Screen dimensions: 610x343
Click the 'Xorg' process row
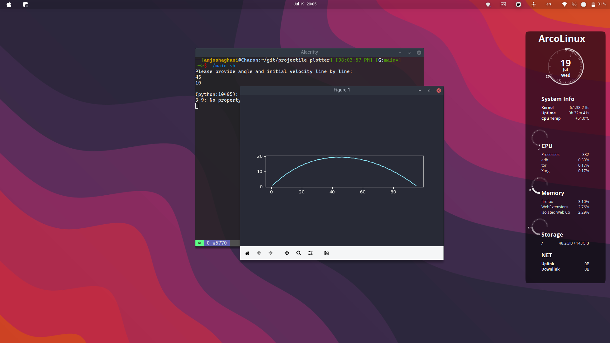click(565, 171)
